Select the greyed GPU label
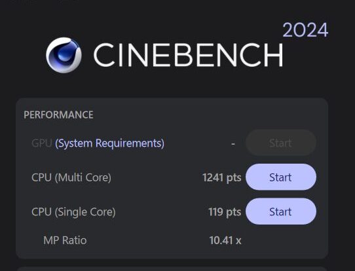Screen dimensions: 355x271 click(42, 143)
